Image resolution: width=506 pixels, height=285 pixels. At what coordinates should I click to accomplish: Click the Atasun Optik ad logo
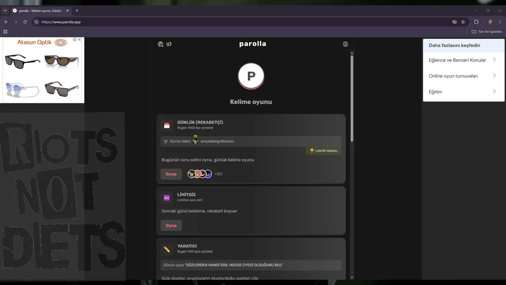coord(42,42)
